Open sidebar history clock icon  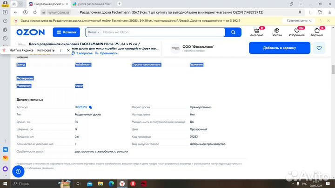[x=5, y=21]
